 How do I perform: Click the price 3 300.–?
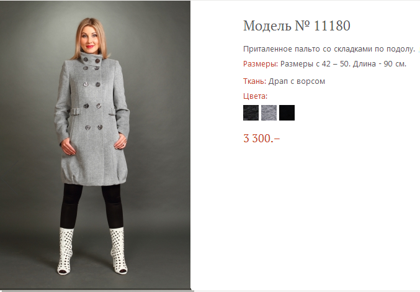tap(261, 139)
